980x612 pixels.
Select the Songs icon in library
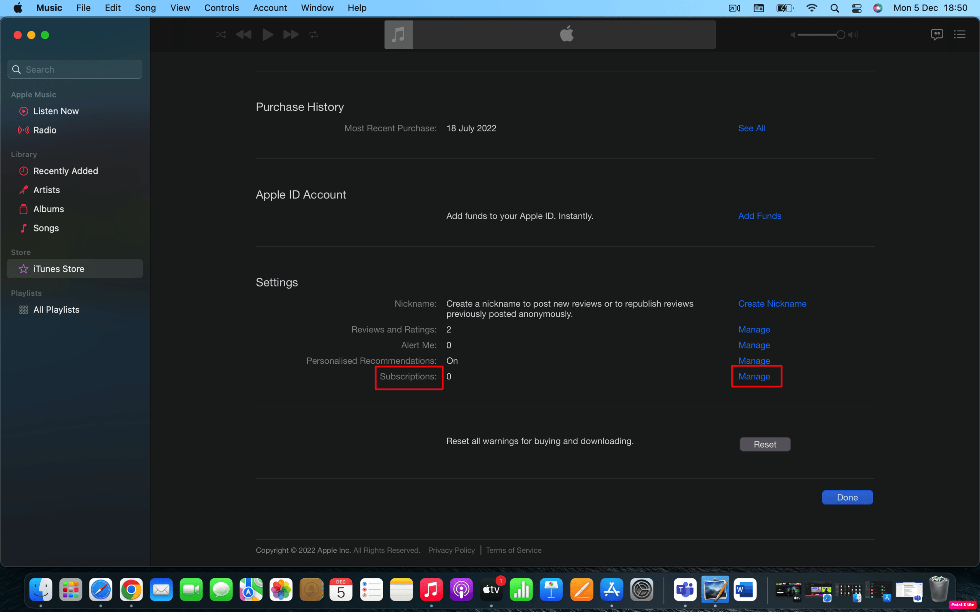point(24,228)
